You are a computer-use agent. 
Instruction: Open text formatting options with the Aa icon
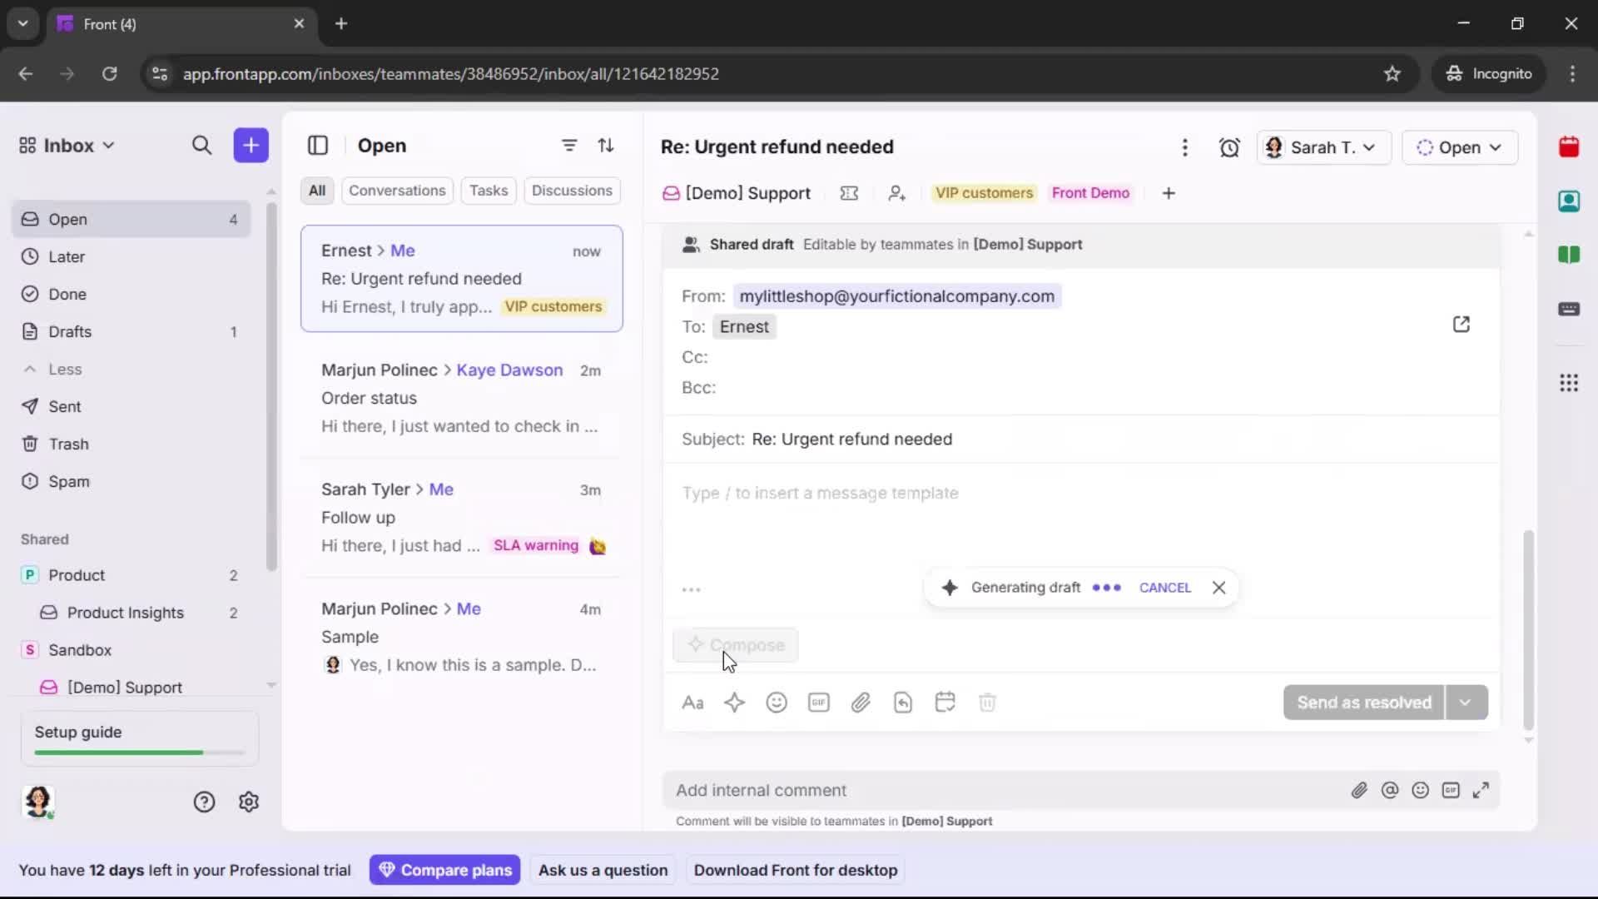click(693, 703)
